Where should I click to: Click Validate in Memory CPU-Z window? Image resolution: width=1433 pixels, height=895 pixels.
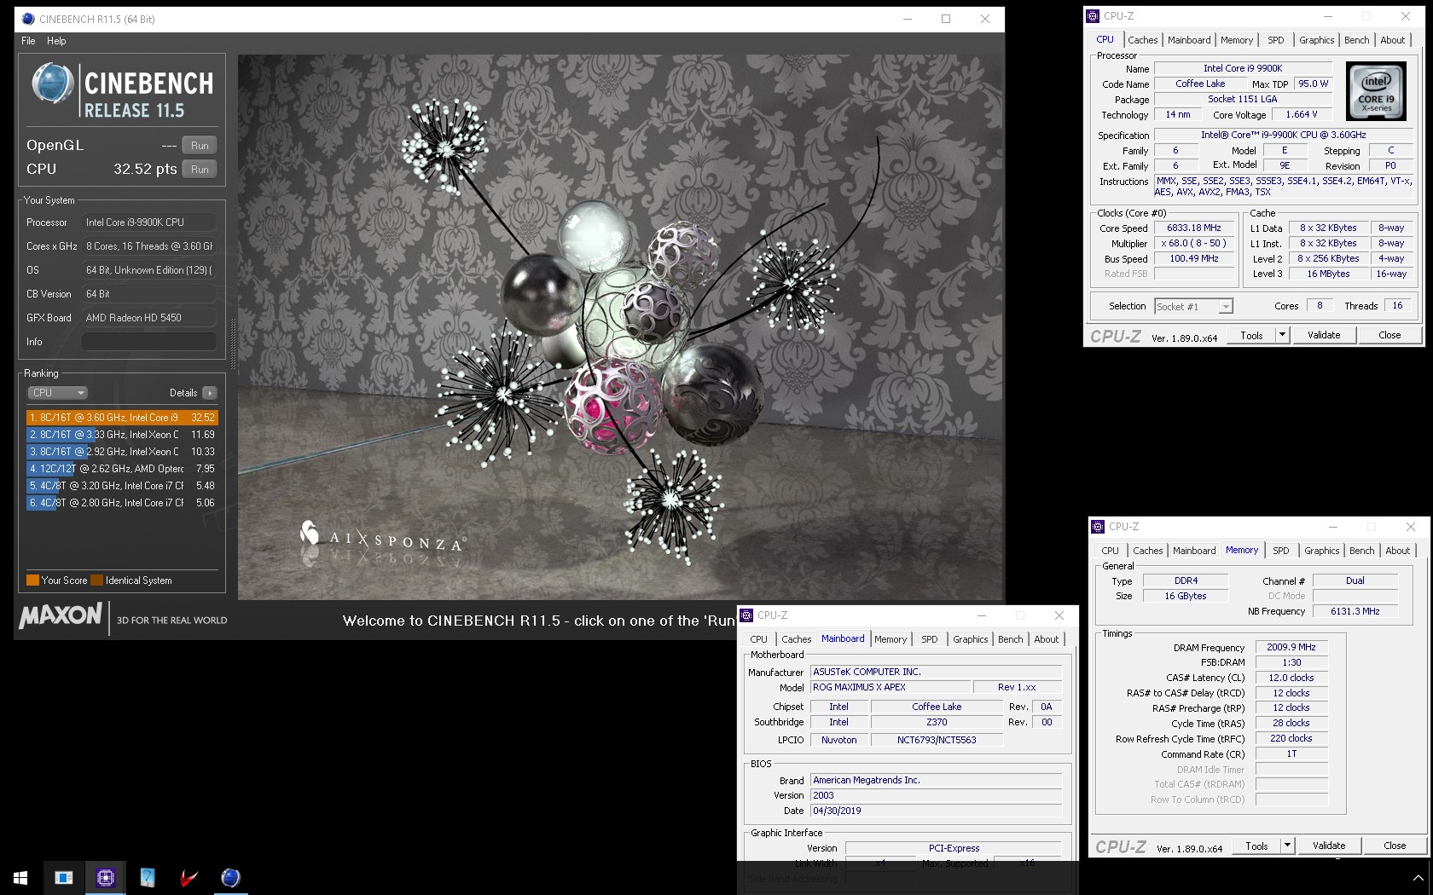(x=1329, y=846)
